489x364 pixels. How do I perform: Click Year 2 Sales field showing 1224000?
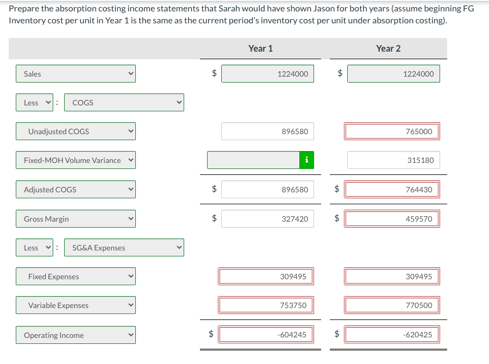pyautogui.click(x=393, y=73)
